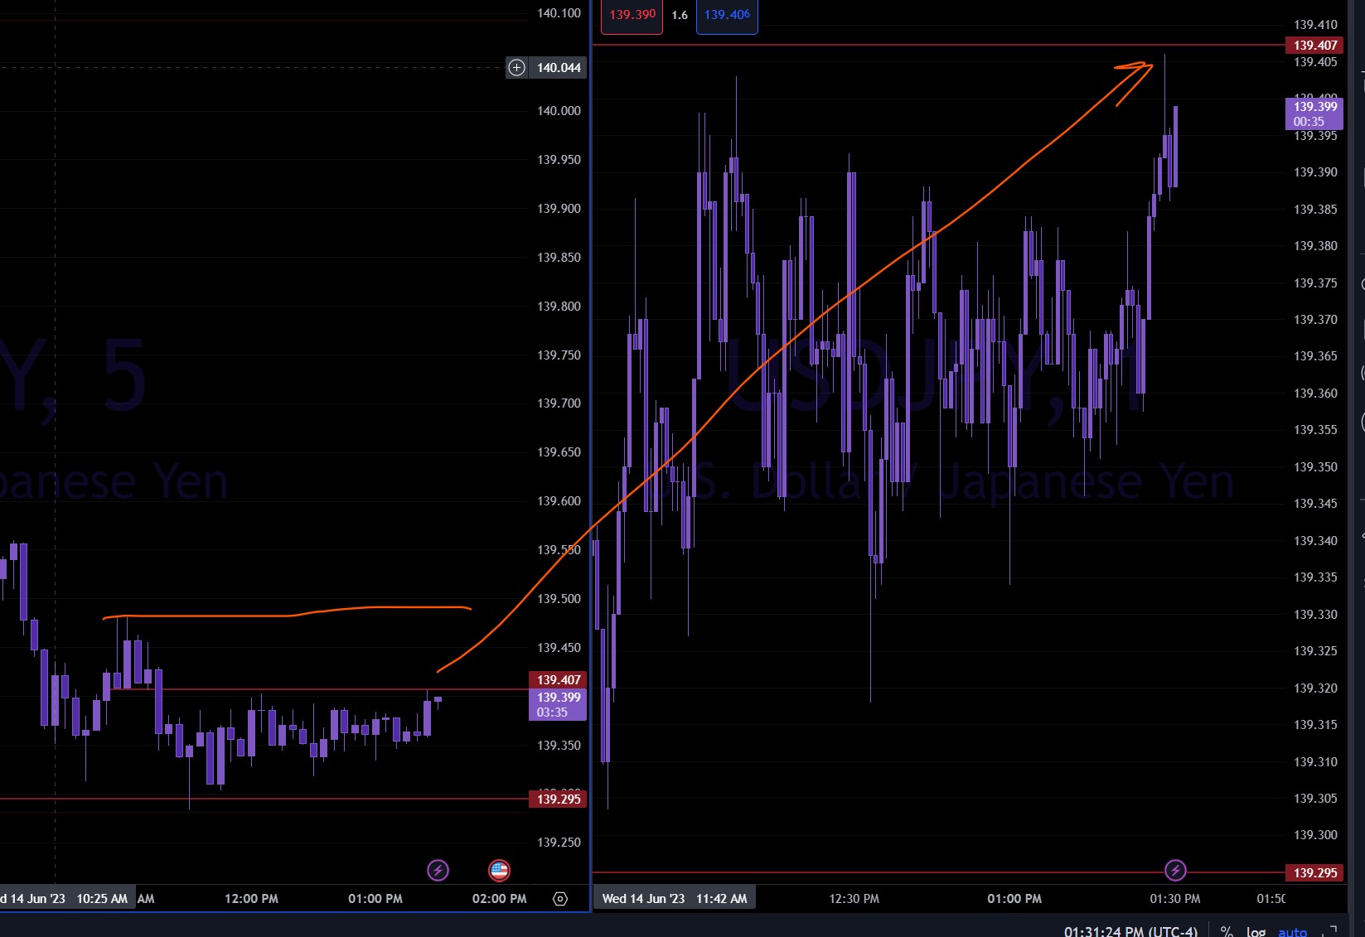
Task: Click the 139.365 price scale value
Action: tap(1315, 356)
